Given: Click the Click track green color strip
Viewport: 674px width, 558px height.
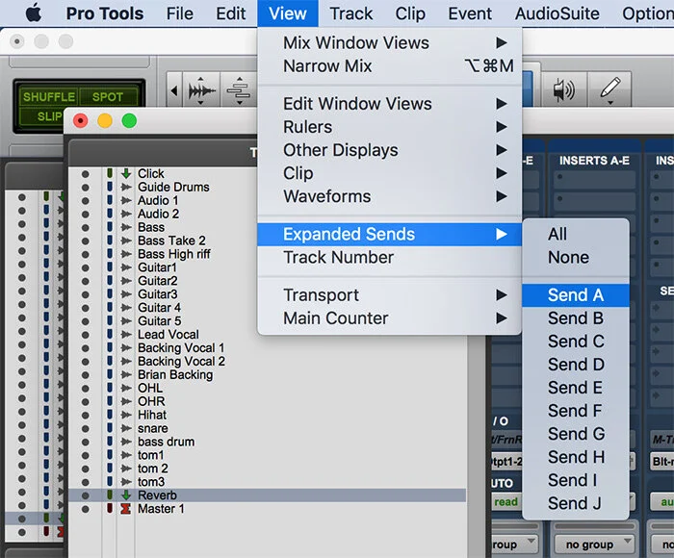Looking at the screenshot, I should [x=110, y=173].
